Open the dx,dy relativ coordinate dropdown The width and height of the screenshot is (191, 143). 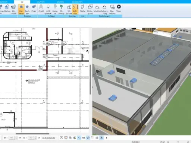[x=49, y=138]
